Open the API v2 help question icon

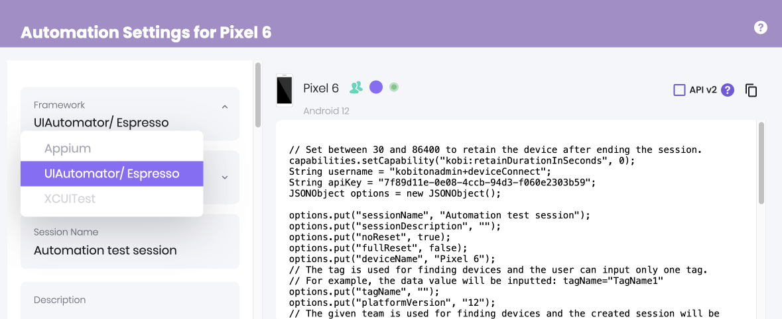pos(728,90)
